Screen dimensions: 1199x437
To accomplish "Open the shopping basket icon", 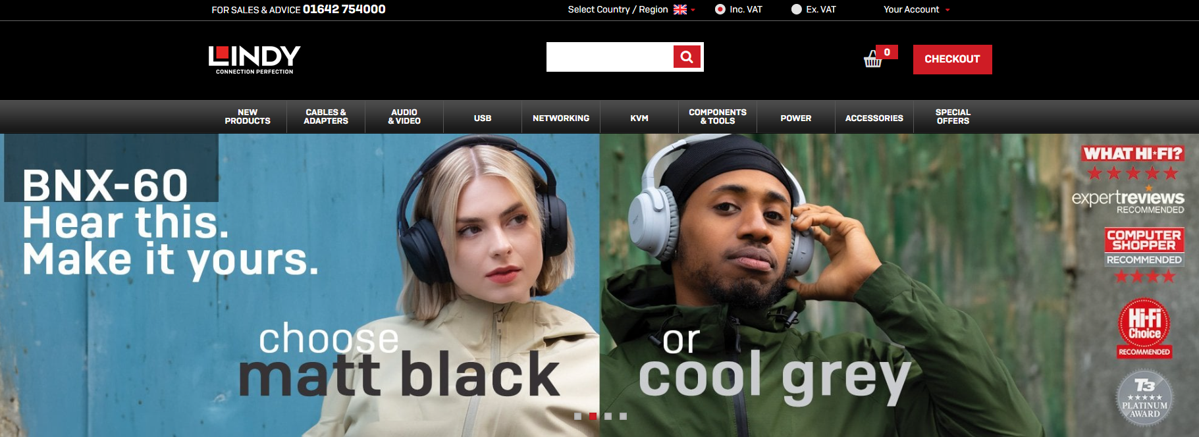I will 872,60.
